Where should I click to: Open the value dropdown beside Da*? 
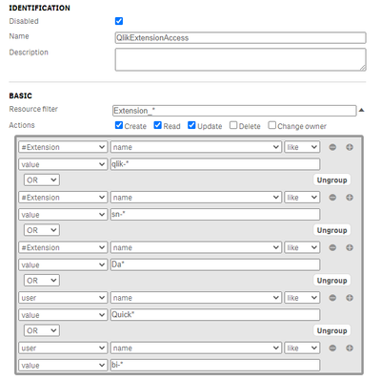63,265
